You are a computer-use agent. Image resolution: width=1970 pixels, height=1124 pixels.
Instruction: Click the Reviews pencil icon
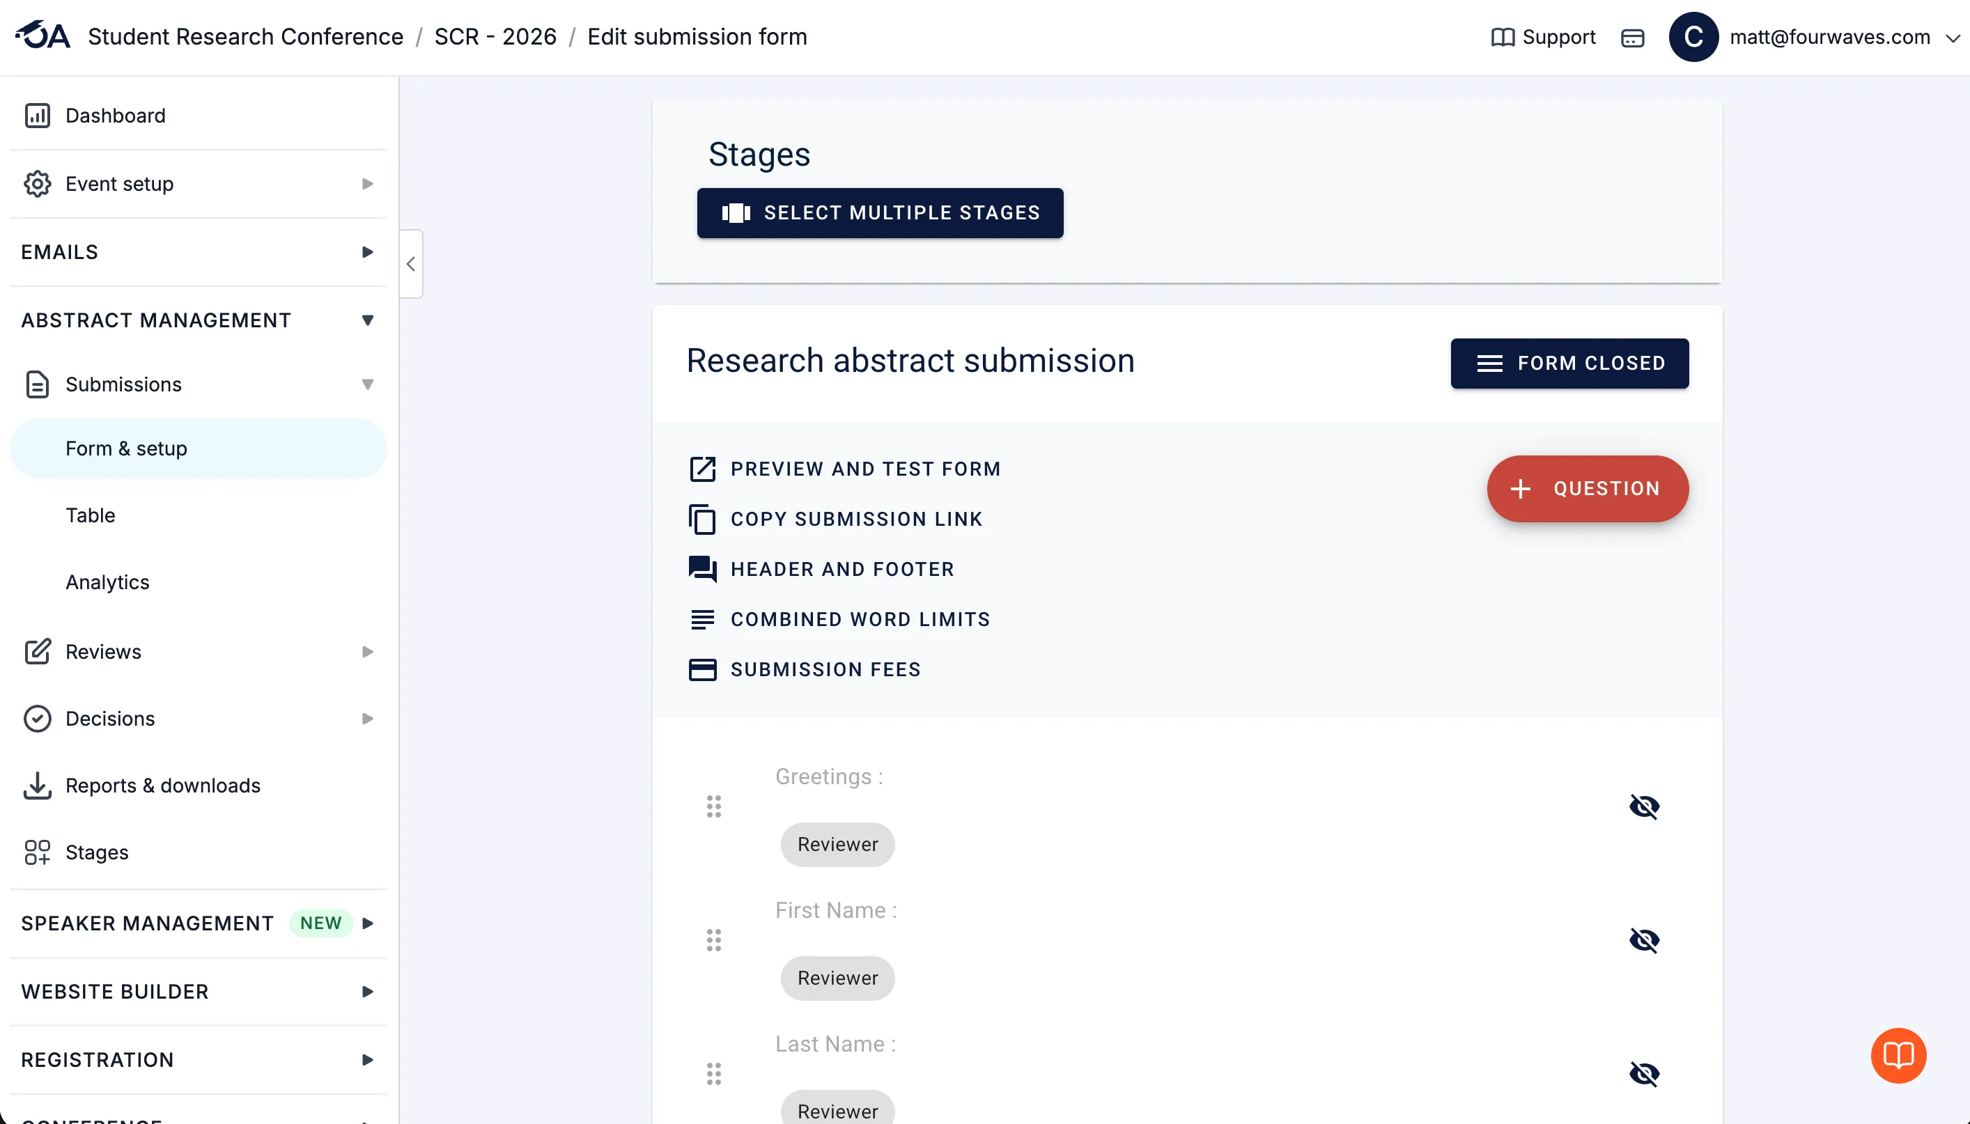(37, 652)
